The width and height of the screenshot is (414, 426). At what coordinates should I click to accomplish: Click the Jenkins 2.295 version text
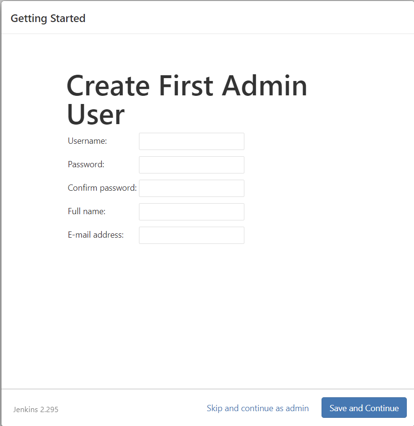pyautogui.click(x=36, y=409)
